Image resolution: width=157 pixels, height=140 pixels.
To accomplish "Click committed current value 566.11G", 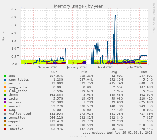I will [56, 118].
